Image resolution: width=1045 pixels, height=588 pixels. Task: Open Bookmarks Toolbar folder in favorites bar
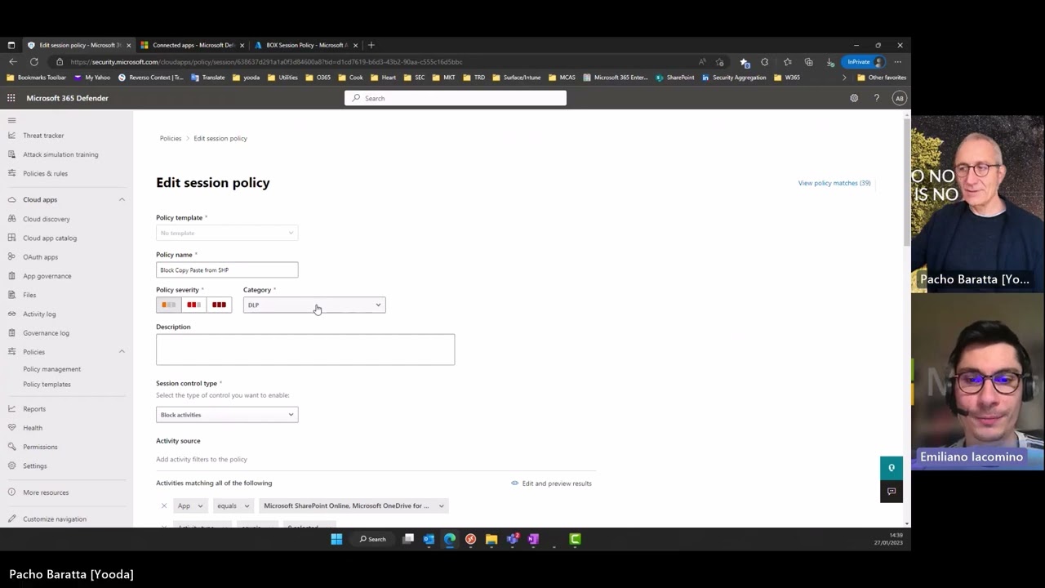36,78
